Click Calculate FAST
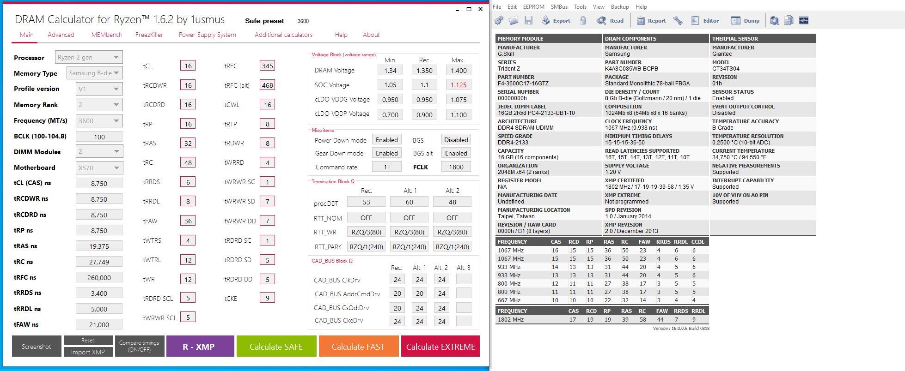The width and height of the screenshot is (905, 371). coord(358,346)
